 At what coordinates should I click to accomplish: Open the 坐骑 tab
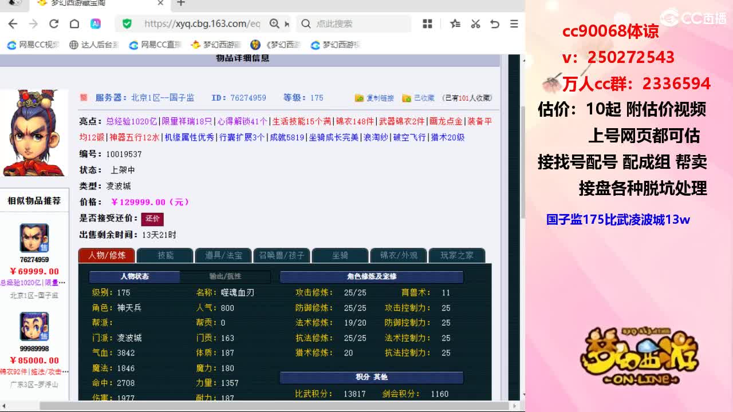pos(340,255)
